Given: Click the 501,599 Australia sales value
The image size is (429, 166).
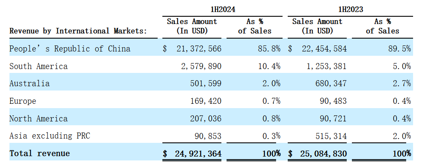Looking at the screenshot, I should click(206, 83).
